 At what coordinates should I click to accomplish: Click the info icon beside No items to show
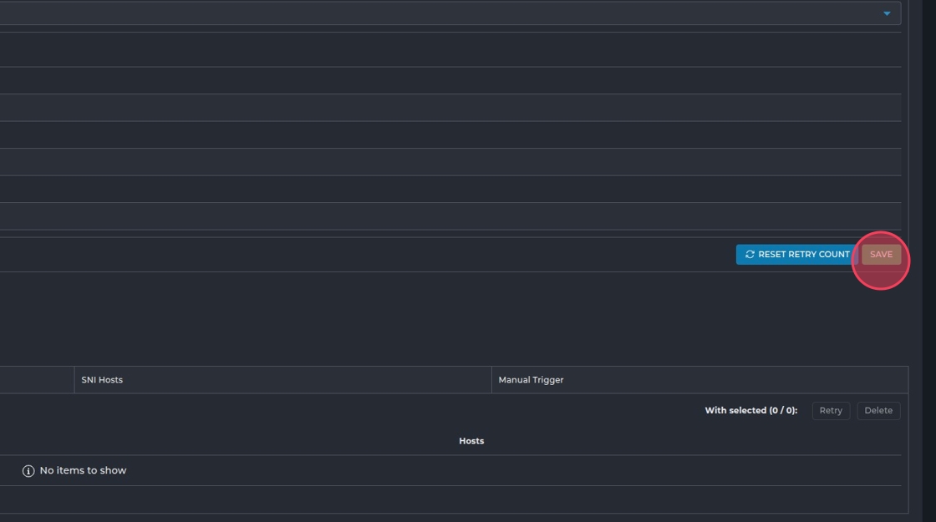(28, 471)
